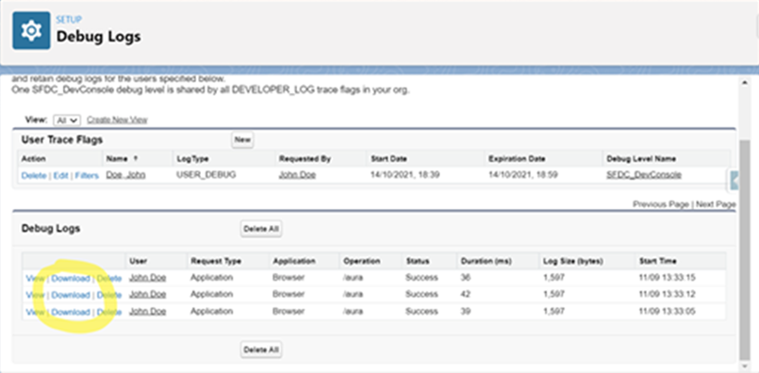
Task: Open John Doe user link in 13:33:15 row
Action: [148, 278]
